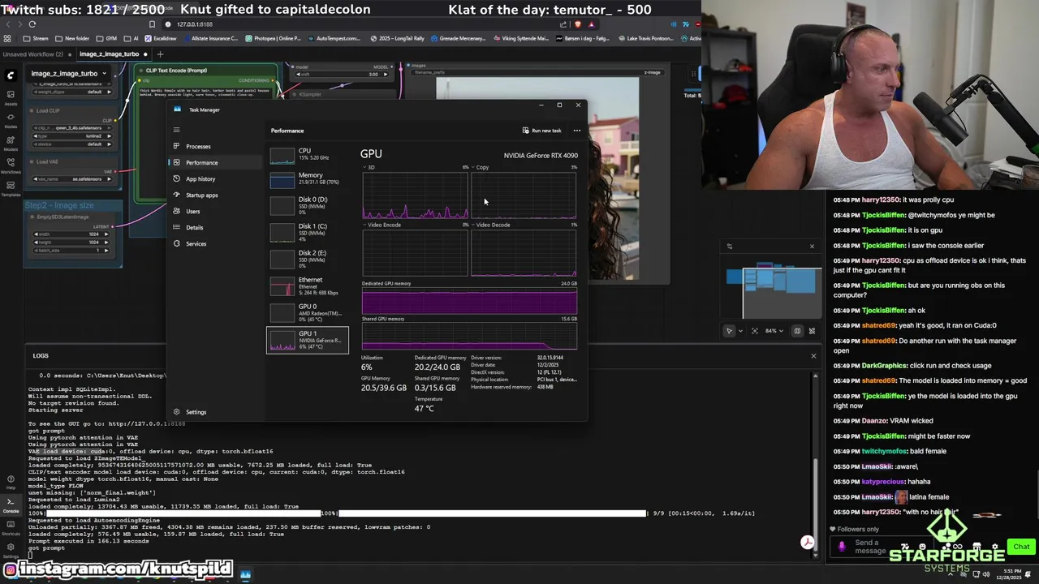This screenshot has height=584, width=1039.
Task: Open Video Encode graph engine dropdown
Action: tap(382, 225)
